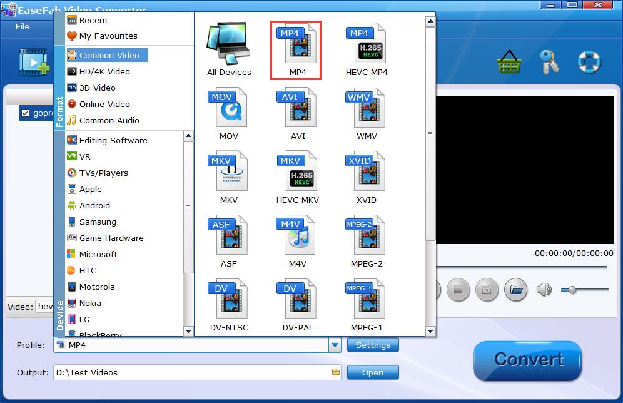
Task: Expand the Profile dropdown arrow
Action: (x=335, y=345)
